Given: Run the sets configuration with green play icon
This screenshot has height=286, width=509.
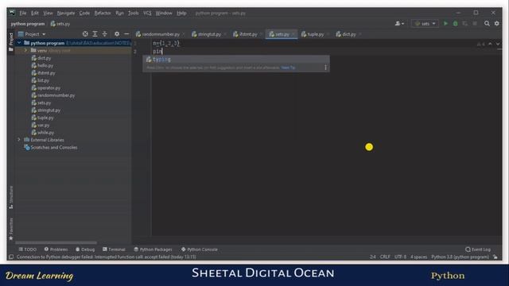Looking at the screenshot, I should pos(445,23).
